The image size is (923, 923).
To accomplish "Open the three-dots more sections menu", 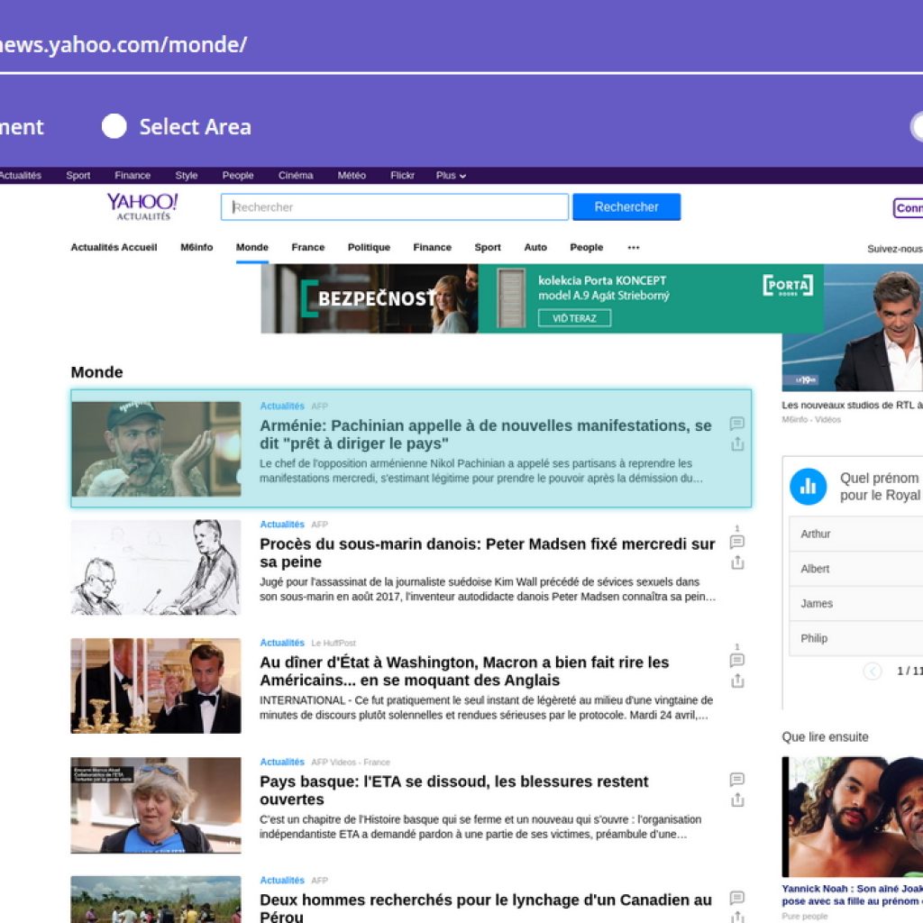I will point(634,247).
